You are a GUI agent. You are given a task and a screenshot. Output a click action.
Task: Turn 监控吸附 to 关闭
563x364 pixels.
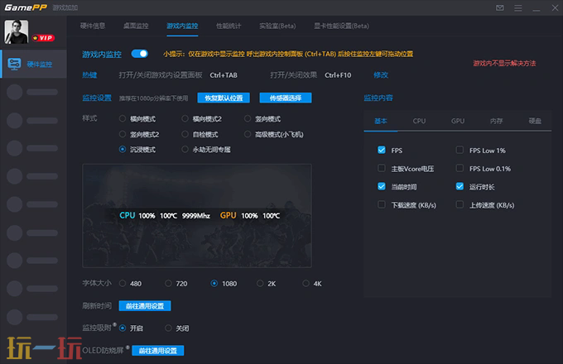pos(168,328)
